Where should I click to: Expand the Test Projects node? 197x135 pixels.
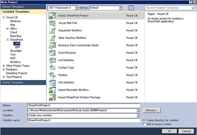4,77
